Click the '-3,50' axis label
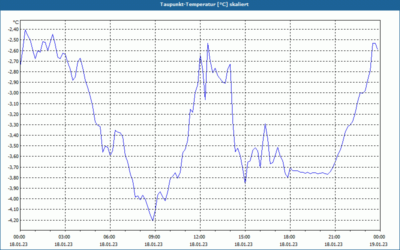 point(13,146)
